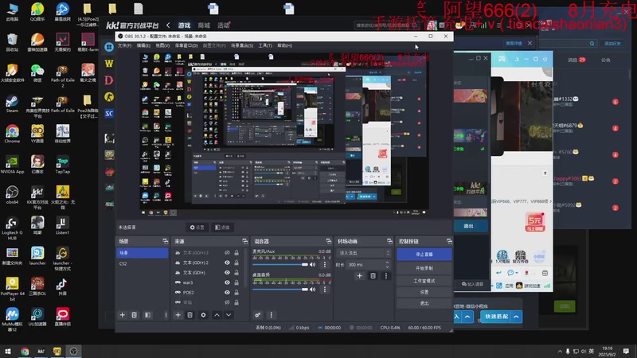
Task: Enable Studio Mode in the controls dock
Action: (424, 281)
